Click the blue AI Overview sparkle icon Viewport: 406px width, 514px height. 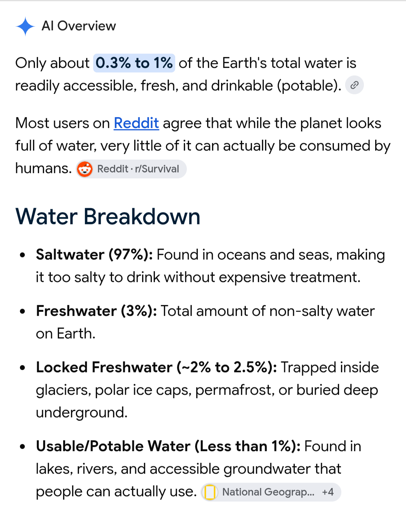tap(26, 26)
